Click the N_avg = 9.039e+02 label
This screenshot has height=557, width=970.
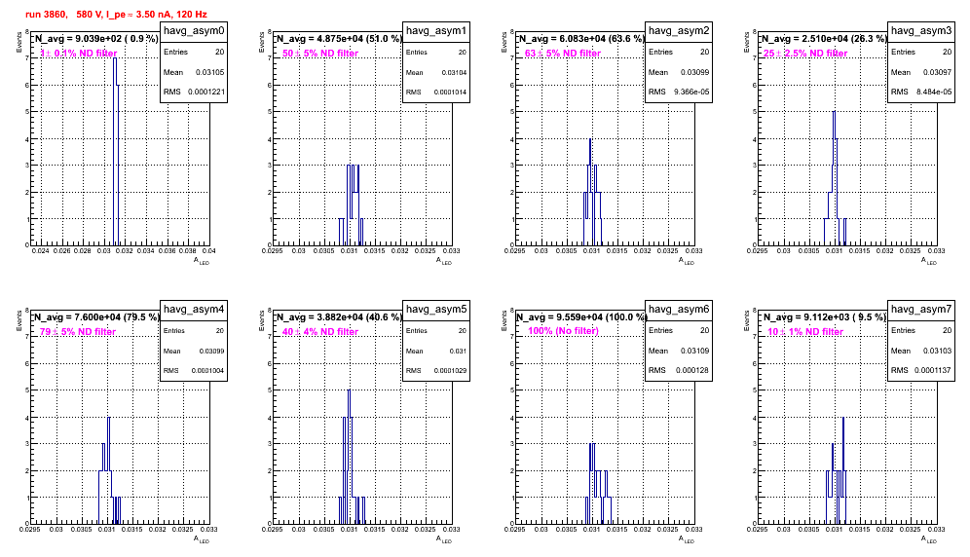click(x=95, y=38)
